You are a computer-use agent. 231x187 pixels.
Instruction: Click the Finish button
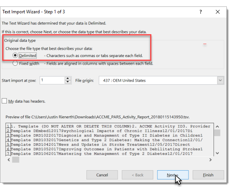coord(208,175)
